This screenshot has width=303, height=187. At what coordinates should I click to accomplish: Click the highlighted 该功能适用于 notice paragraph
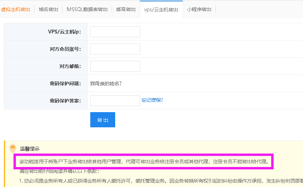tap(144, 161)
